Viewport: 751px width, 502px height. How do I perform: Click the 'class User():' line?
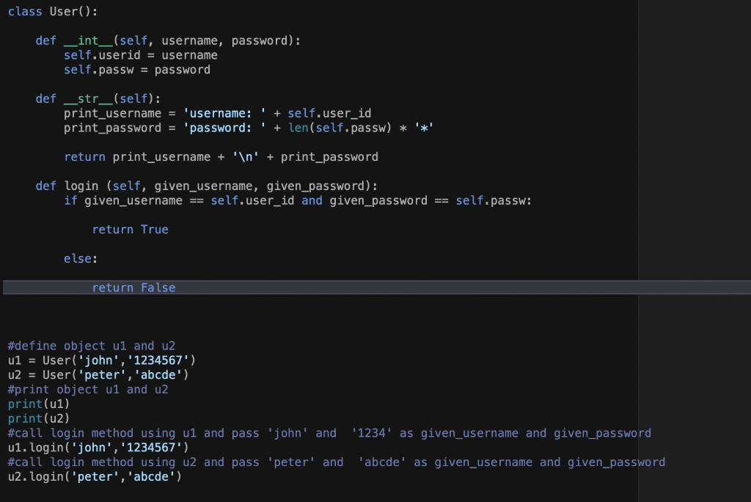coord(53,12)
